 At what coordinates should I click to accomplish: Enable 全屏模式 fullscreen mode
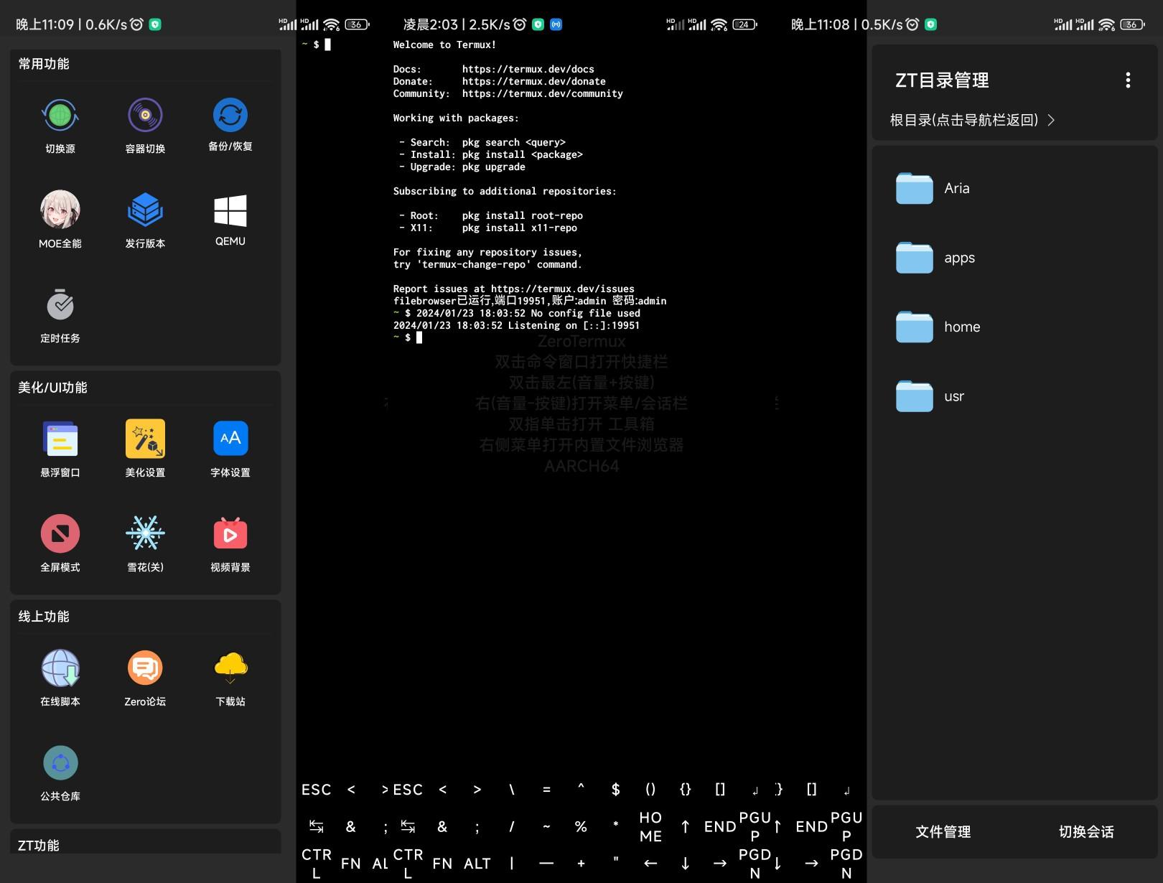tap(60, 543)
